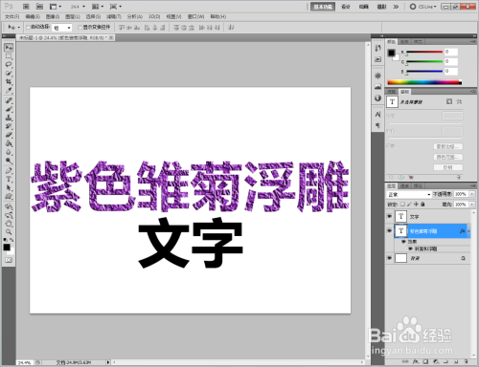Toggle the 效果 effects visibility eye
479x367 pixels.
pyautogui.click(x=403, y=242)
